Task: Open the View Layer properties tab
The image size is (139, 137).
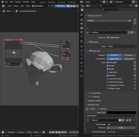Action: (82, 28)
